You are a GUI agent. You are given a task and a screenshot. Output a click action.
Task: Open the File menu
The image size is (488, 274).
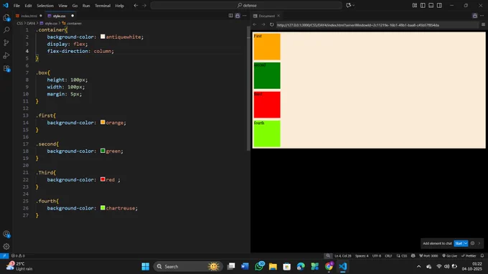pyautogui.click(x=17, y=6)
